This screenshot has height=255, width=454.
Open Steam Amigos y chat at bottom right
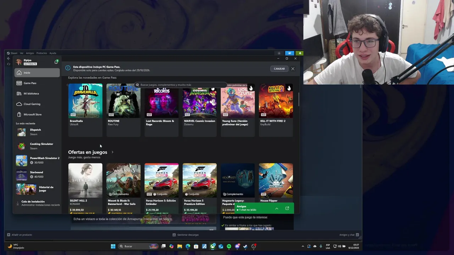pyautogui.click(x=349, y=235)
